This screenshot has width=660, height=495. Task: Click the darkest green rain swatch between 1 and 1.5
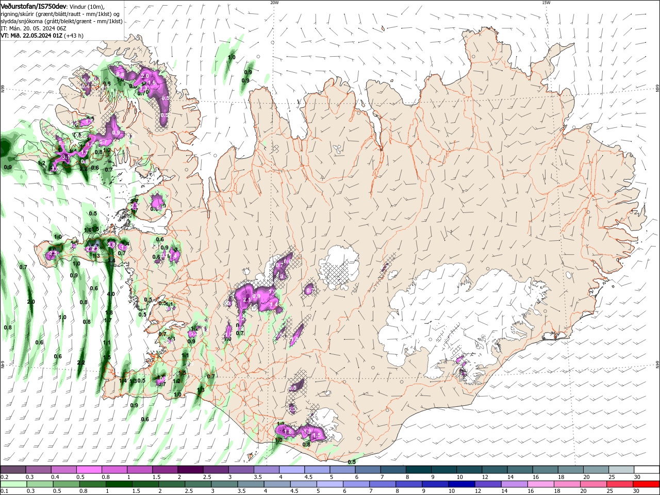tap(119, 484)
